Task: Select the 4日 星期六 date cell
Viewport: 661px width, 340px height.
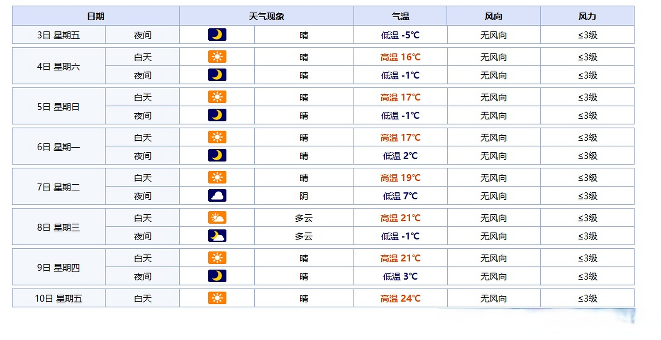Action: click(58, 66)
